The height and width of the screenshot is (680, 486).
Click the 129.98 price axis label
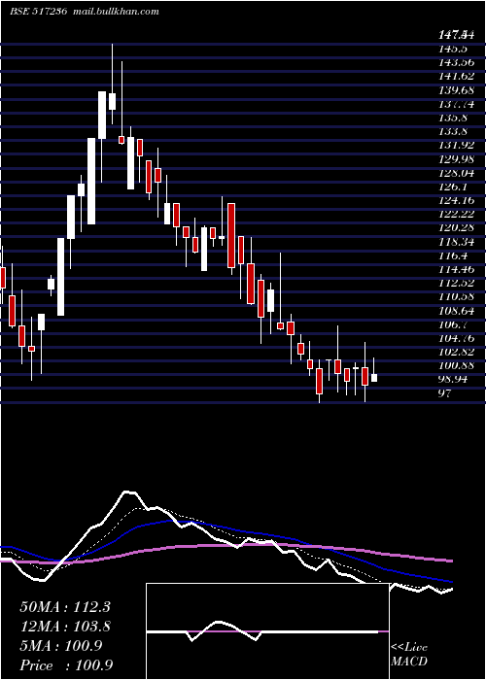tap(457, 158)
